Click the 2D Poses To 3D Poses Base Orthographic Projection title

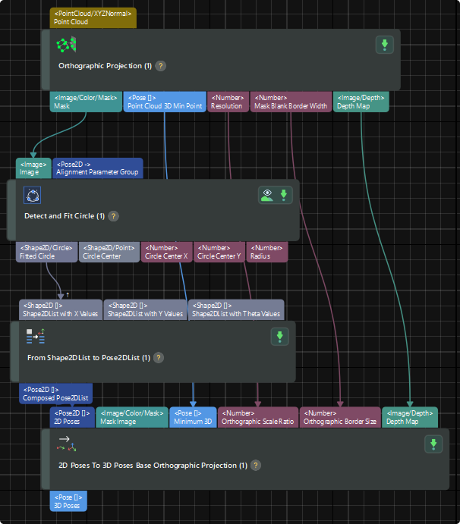point(153,466)
